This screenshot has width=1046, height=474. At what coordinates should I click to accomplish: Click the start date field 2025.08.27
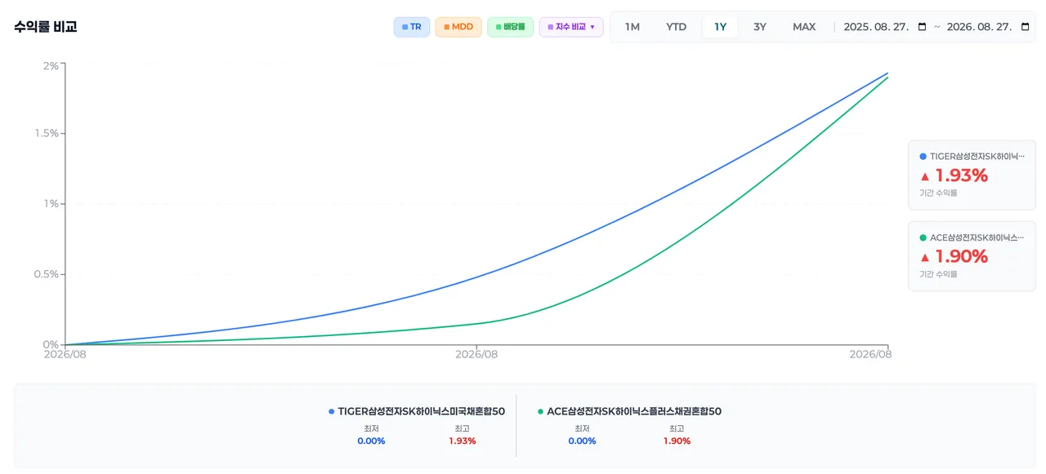(886, 27)
